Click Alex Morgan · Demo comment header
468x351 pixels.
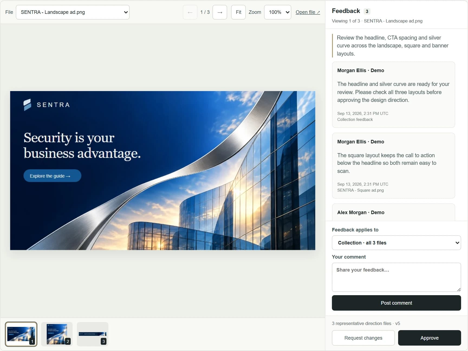pos(360,212)
